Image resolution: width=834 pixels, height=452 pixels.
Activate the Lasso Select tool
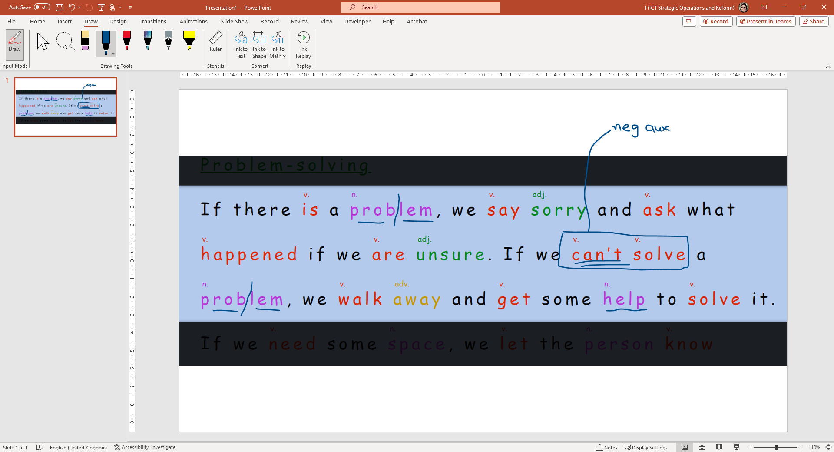[65, 41]
